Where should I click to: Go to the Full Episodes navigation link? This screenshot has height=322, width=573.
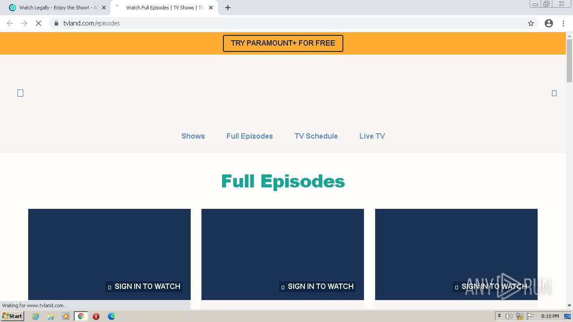point(249,136)
